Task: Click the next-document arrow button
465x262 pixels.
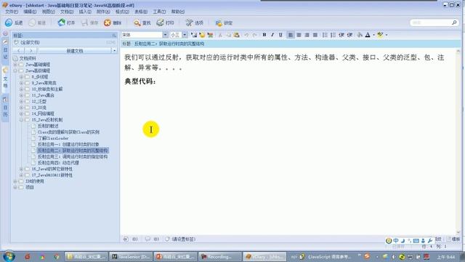Action: coord(31,50)
